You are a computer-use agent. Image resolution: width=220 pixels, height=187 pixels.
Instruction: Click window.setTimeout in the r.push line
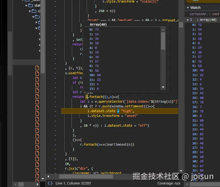[128, 106]
